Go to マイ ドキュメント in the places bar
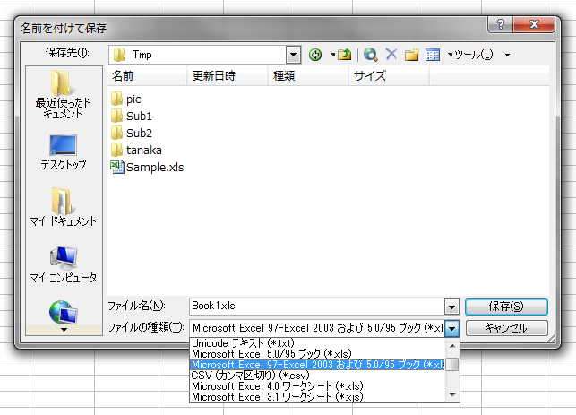This screenshot has width=576, height=415. pos(63,207)
